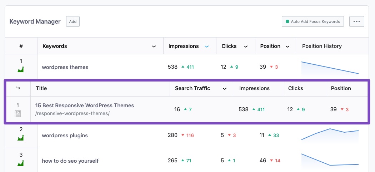Click the green chart icon for wordpress plugins
The image size is (375, 172).
point(21,138)
